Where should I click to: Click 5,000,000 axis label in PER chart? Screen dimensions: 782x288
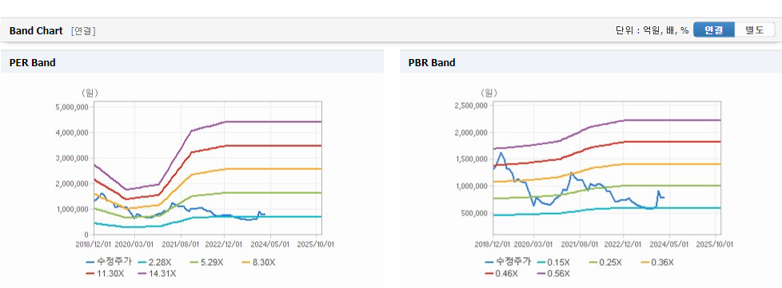[x=71, y=107]
